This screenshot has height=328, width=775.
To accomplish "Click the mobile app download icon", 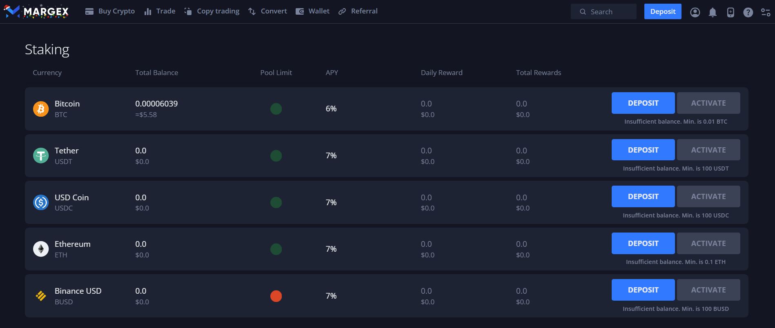I will [x=730, y=12].
